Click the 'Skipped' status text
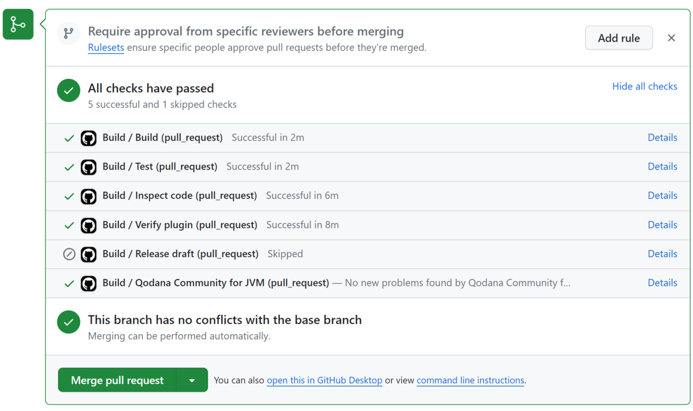 pos(285,254)
